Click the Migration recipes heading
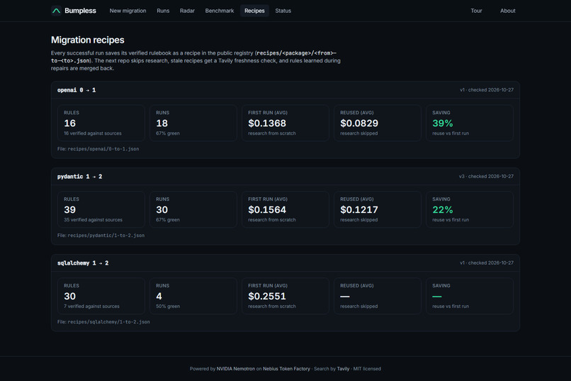This screenshot has width=571, height=381. 87,40
